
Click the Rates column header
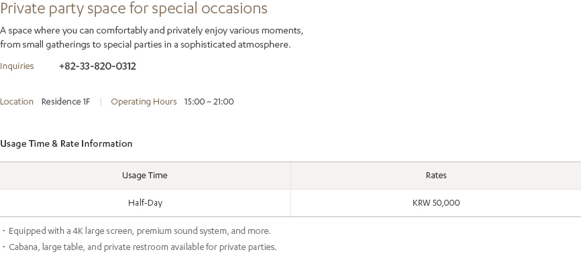[436, 176]
